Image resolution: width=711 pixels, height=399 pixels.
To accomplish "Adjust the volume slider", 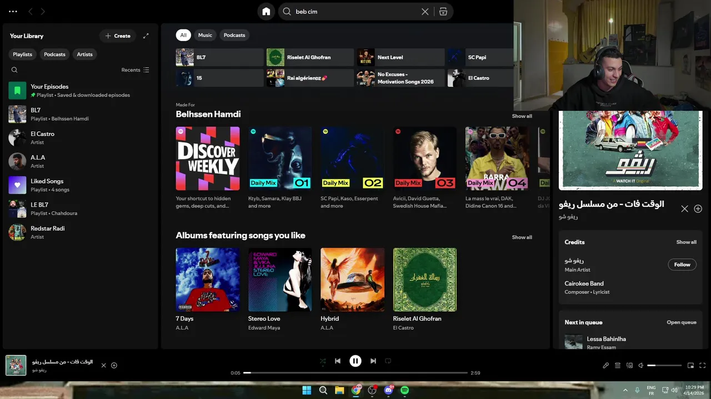I will 664,365.
